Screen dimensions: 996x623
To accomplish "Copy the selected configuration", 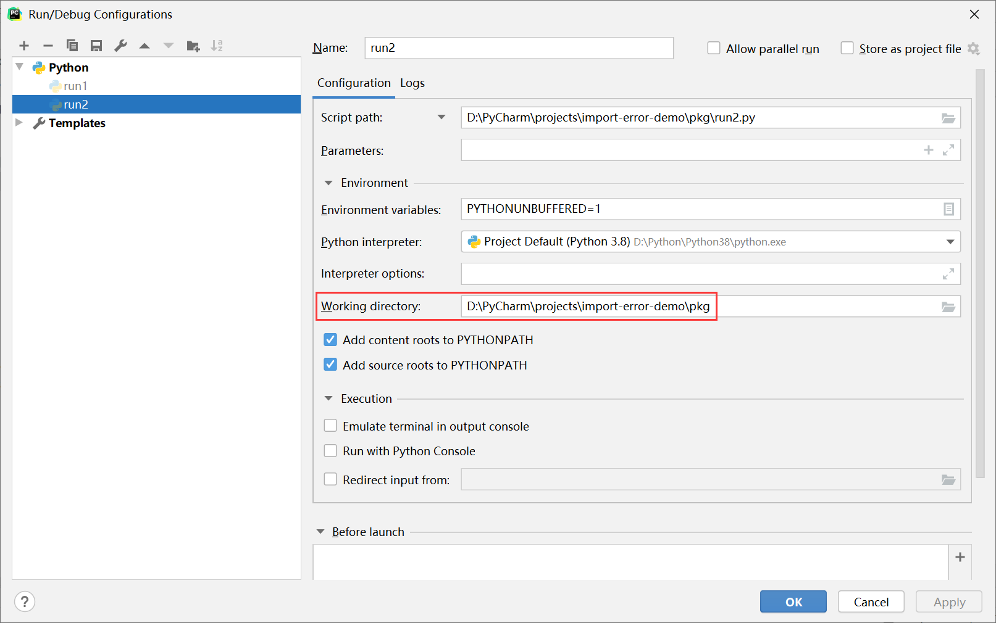I will (72, 46).
